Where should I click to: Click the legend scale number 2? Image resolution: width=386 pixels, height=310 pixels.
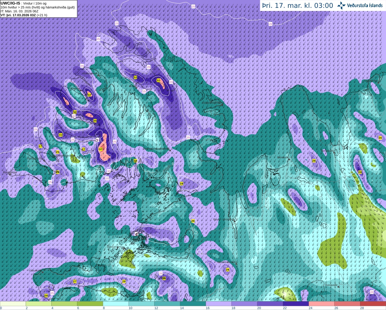coord(27,308)
